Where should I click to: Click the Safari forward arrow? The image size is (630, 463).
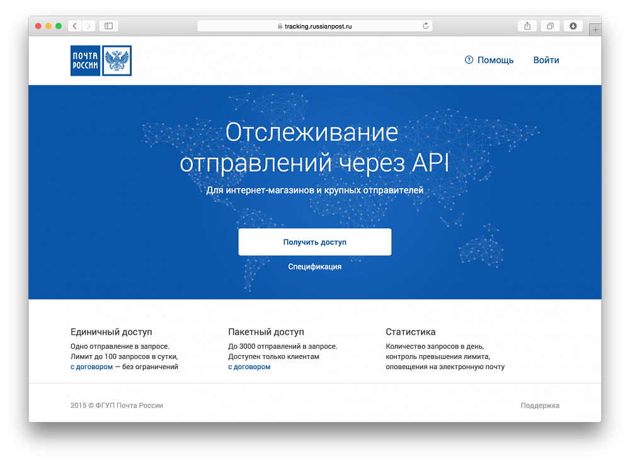click(x=88, y=26)
